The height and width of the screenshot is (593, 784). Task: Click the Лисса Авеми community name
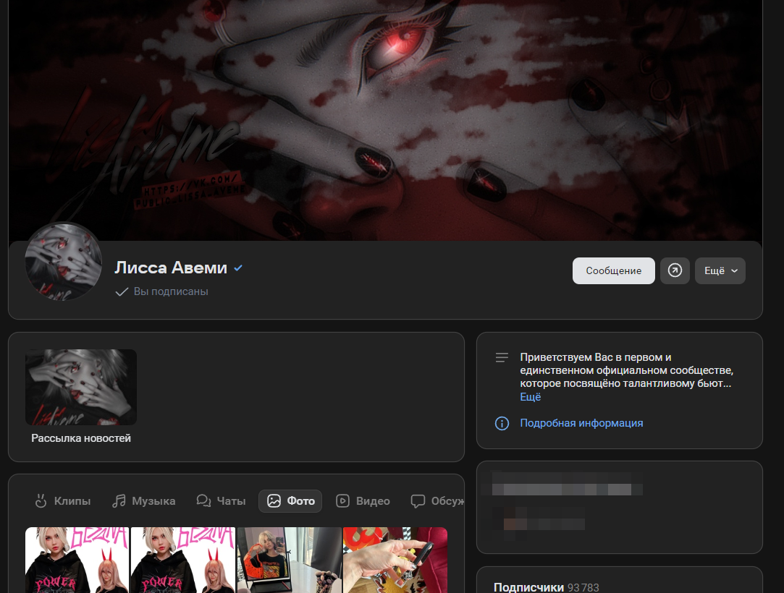click(x=171, y=268)
